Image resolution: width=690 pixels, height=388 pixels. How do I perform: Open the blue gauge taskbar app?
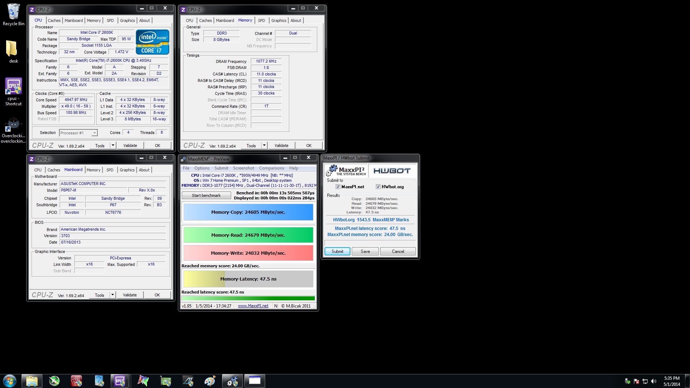click(99, 381)
